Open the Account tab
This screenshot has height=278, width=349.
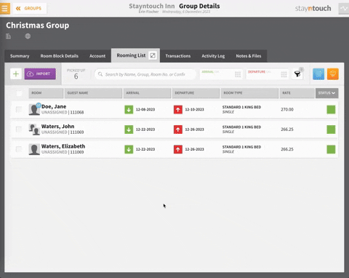point(97,56)
